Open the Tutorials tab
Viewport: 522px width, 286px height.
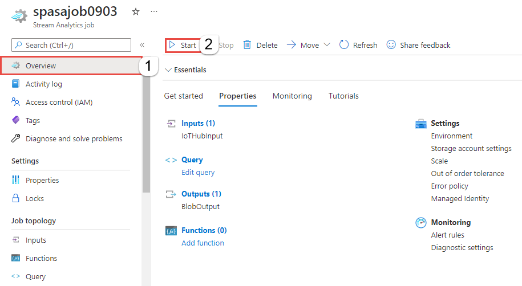[343, 96]
